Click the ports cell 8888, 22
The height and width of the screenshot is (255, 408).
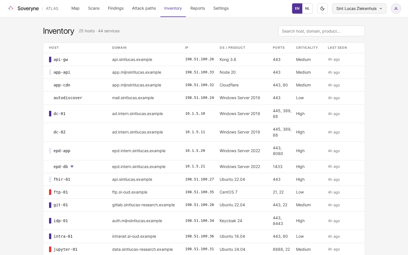tap(281, 249)
